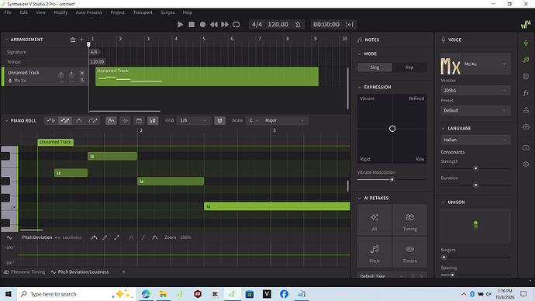Select the pointer note tool in the piano roll
This screenshot has height=301, width=535.
51,120
